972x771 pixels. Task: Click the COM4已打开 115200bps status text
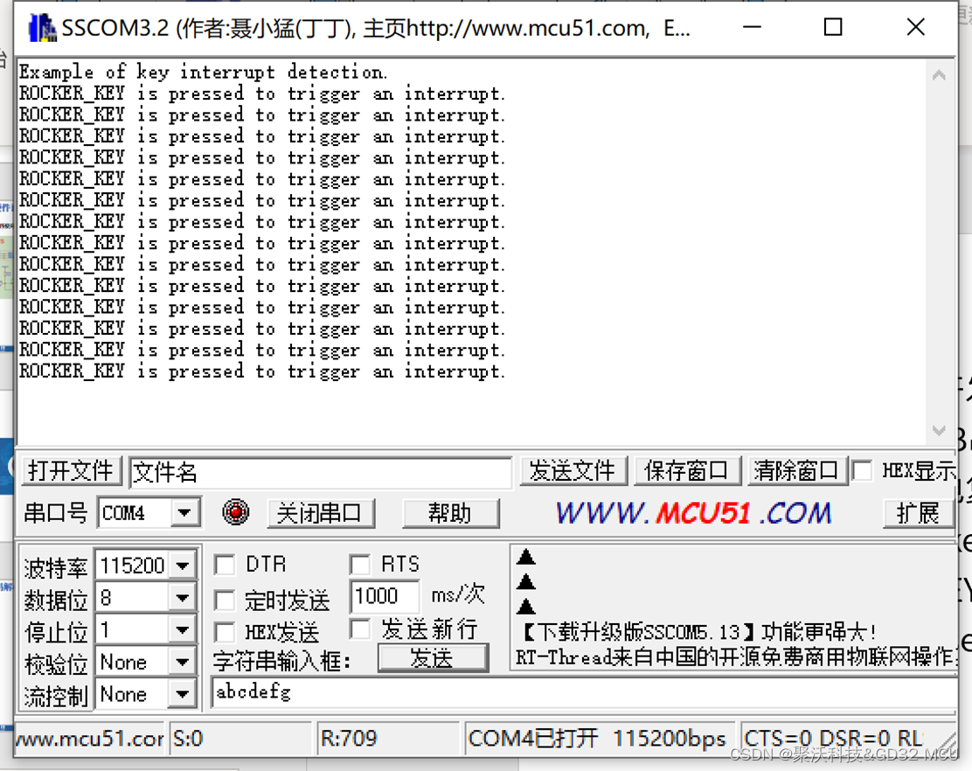click(598, 738)
